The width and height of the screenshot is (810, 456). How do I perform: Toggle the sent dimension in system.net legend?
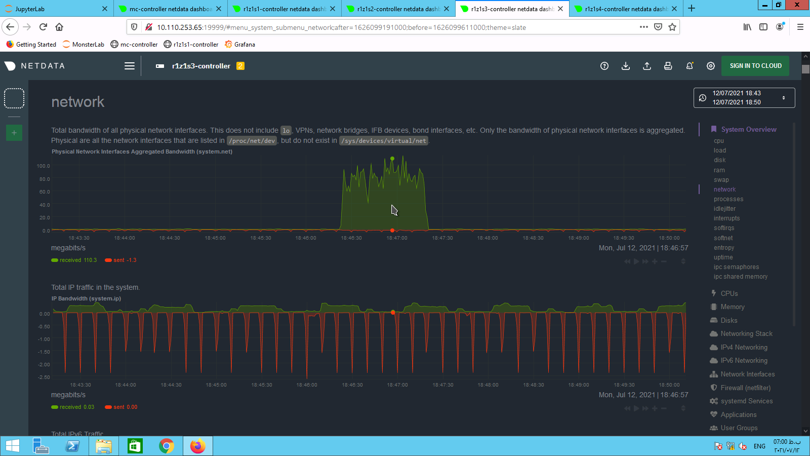pyautogui.click(x=118, y=260)
